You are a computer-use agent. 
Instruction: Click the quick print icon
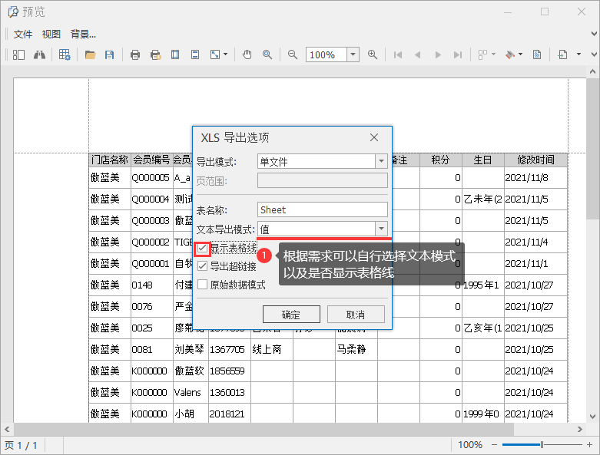tap(155, 54)
